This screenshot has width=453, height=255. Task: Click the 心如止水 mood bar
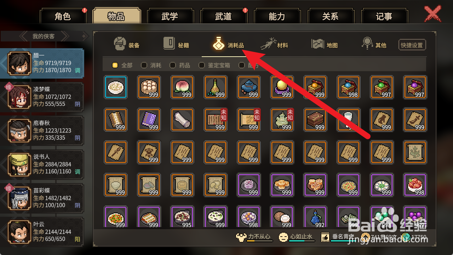coord(296,237)
